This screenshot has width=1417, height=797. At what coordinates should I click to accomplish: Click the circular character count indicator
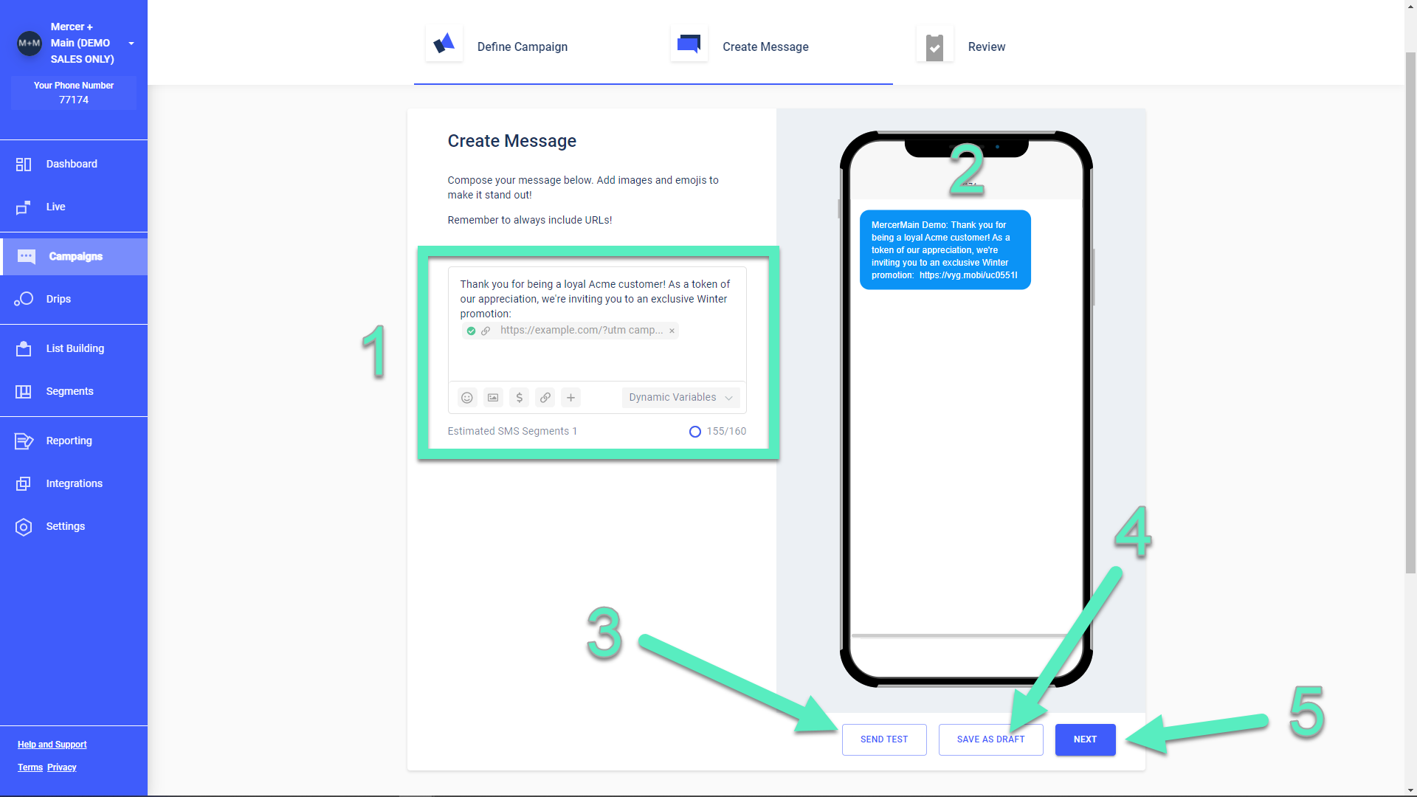tap(695, 431)
